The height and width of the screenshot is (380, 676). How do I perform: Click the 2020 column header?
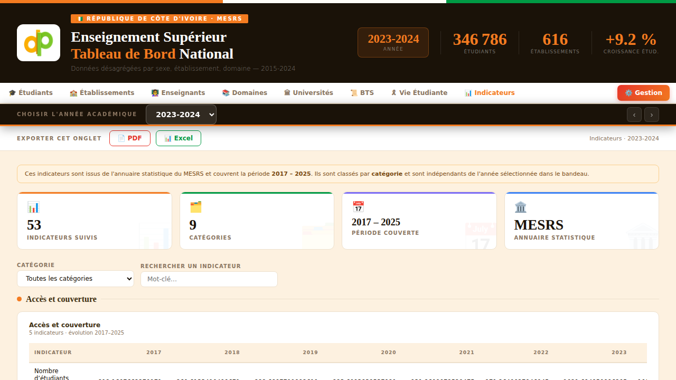(388, 353)
